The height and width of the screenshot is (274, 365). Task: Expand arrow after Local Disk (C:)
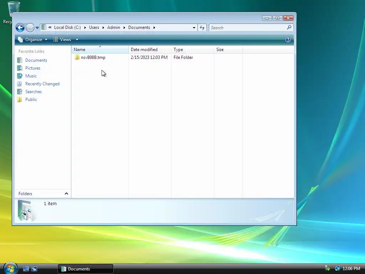(x=85, y=27)
